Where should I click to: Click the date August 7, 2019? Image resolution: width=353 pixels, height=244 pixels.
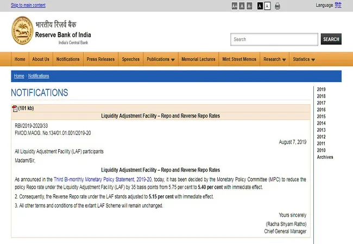point(293,142)
